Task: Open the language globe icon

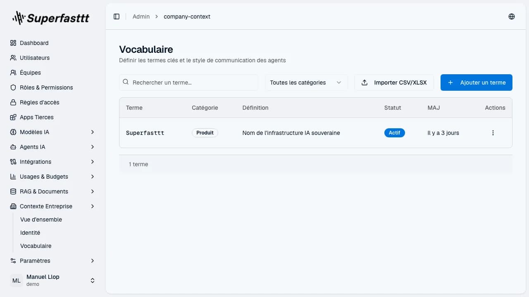Action: pos(512,16)
